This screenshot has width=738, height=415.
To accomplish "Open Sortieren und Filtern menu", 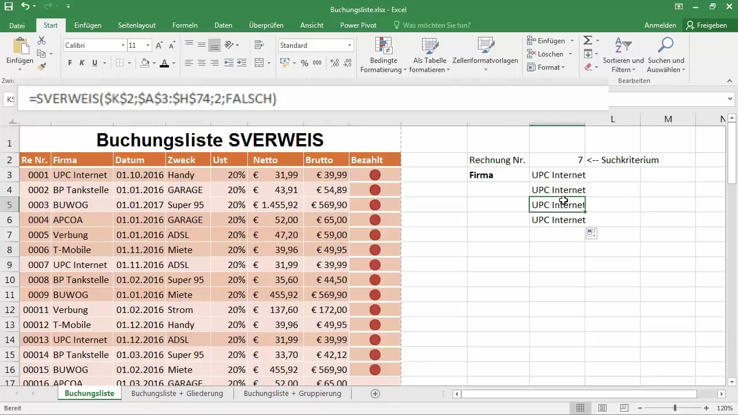I will 623,56.
